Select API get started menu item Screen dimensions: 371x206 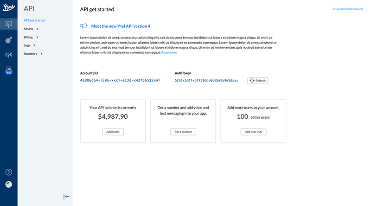coord(34,20)
